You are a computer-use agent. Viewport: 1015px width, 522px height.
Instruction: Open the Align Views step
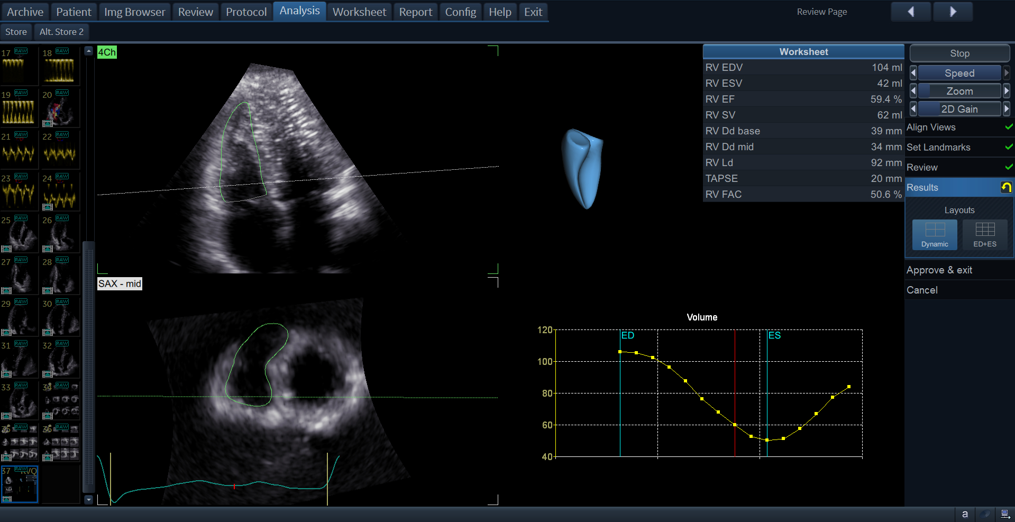click(931, 127)
